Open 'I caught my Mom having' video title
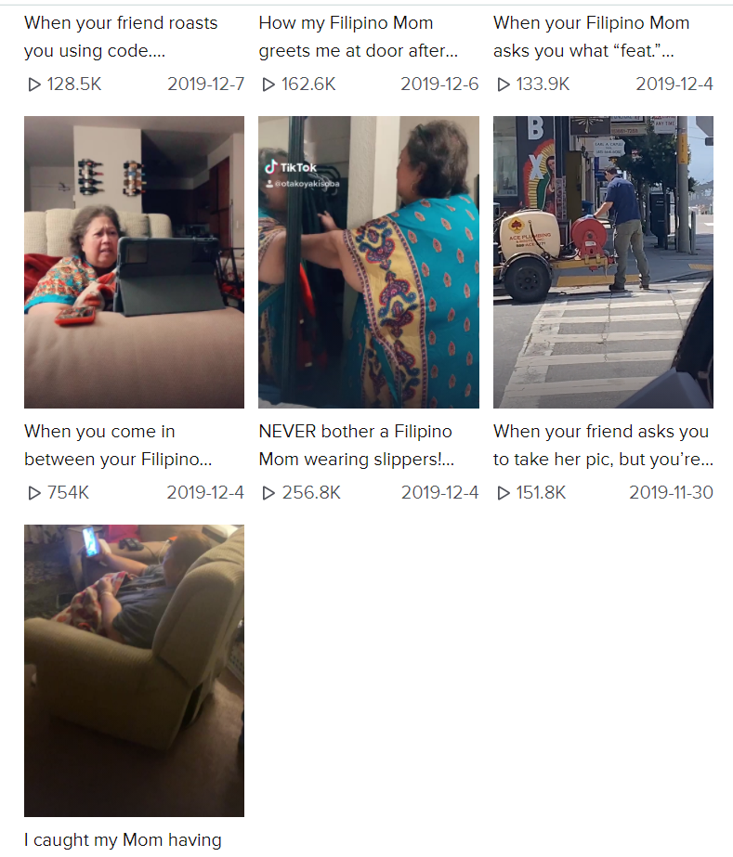Screen dimensions: 733x857 tap(123, 840)
